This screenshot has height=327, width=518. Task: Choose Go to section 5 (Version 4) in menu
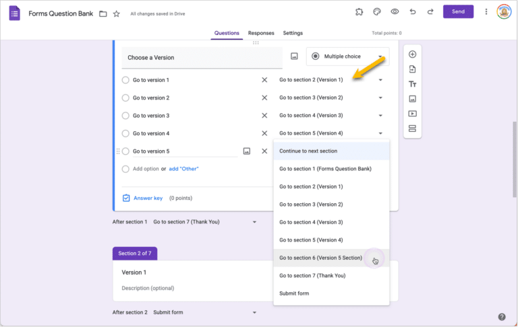point(331,240)
